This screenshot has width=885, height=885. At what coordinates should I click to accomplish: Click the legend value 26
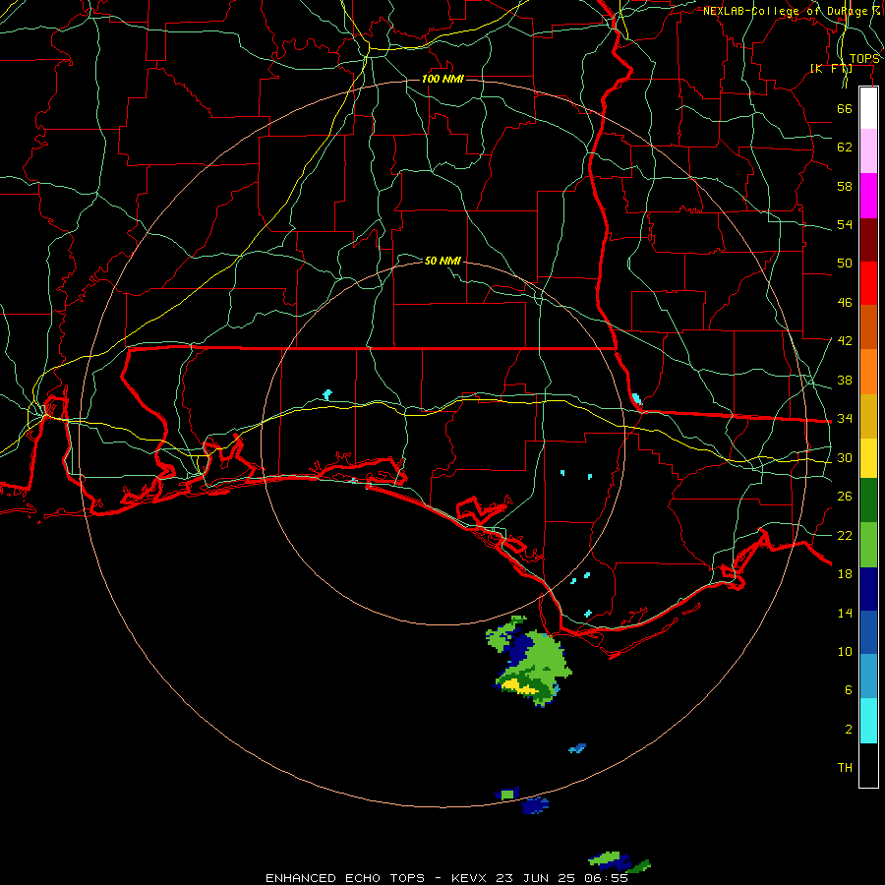(x=845, y=497)
